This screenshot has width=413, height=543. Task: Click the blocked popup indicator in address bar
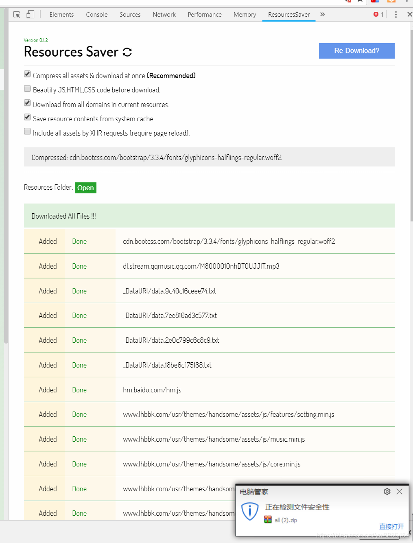tap(349, 1)
